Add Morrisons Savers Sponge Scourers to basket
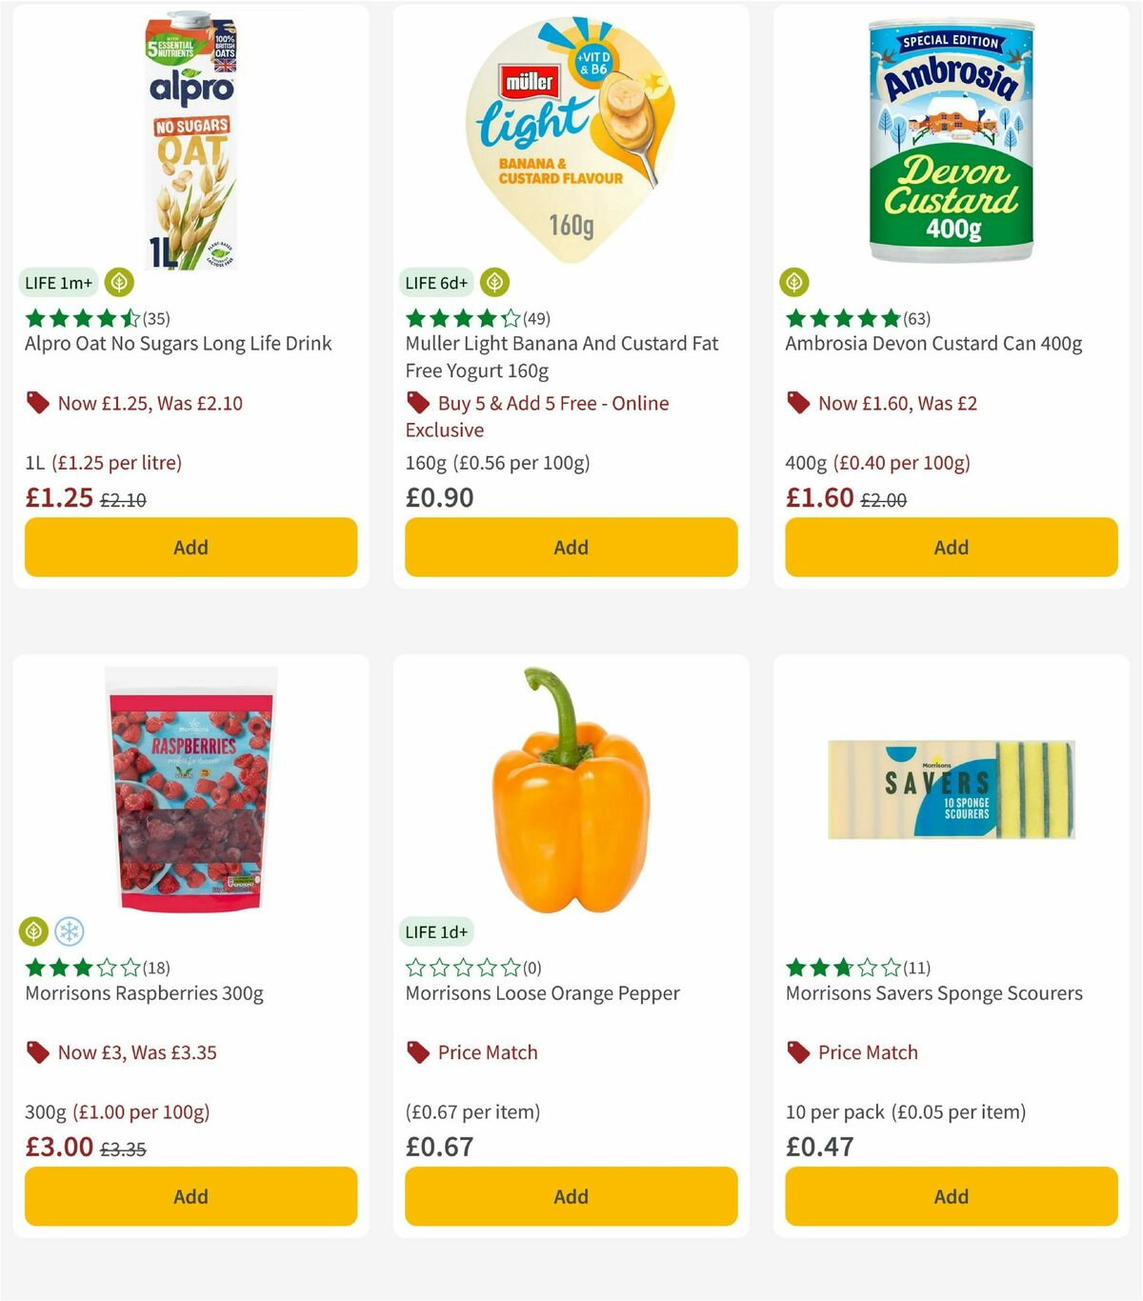Screen dimensions: 1143x1301 coord(951,1196)
